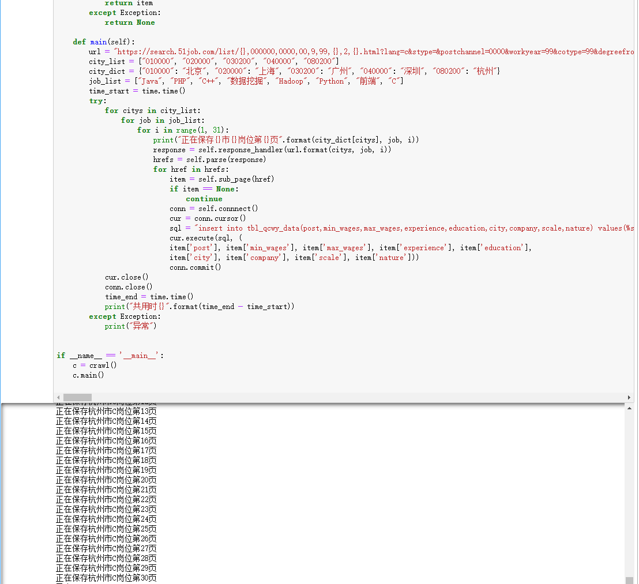Click the output area's vertical scrollbar thumb

[630, 581]
